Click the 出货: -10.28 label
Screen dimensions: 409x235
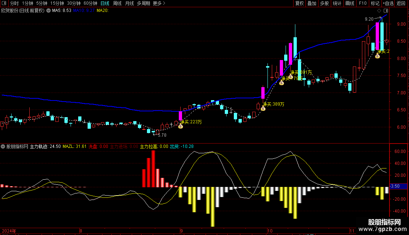tap(182, 146)
